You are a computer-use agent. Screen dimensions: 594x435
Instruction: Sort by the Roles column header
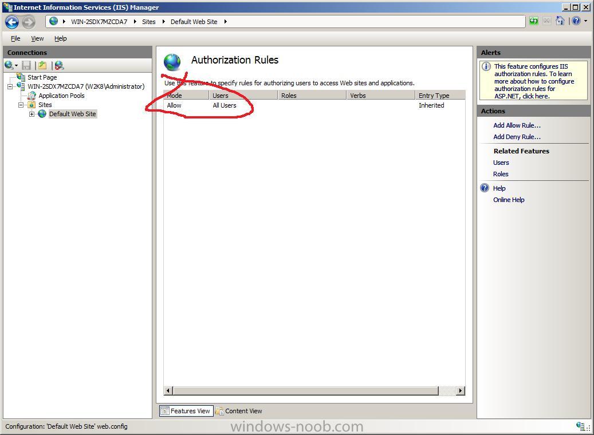click(x=312, y=96)
